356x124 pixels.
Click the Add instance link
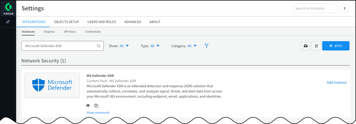[x=337, y=82]
